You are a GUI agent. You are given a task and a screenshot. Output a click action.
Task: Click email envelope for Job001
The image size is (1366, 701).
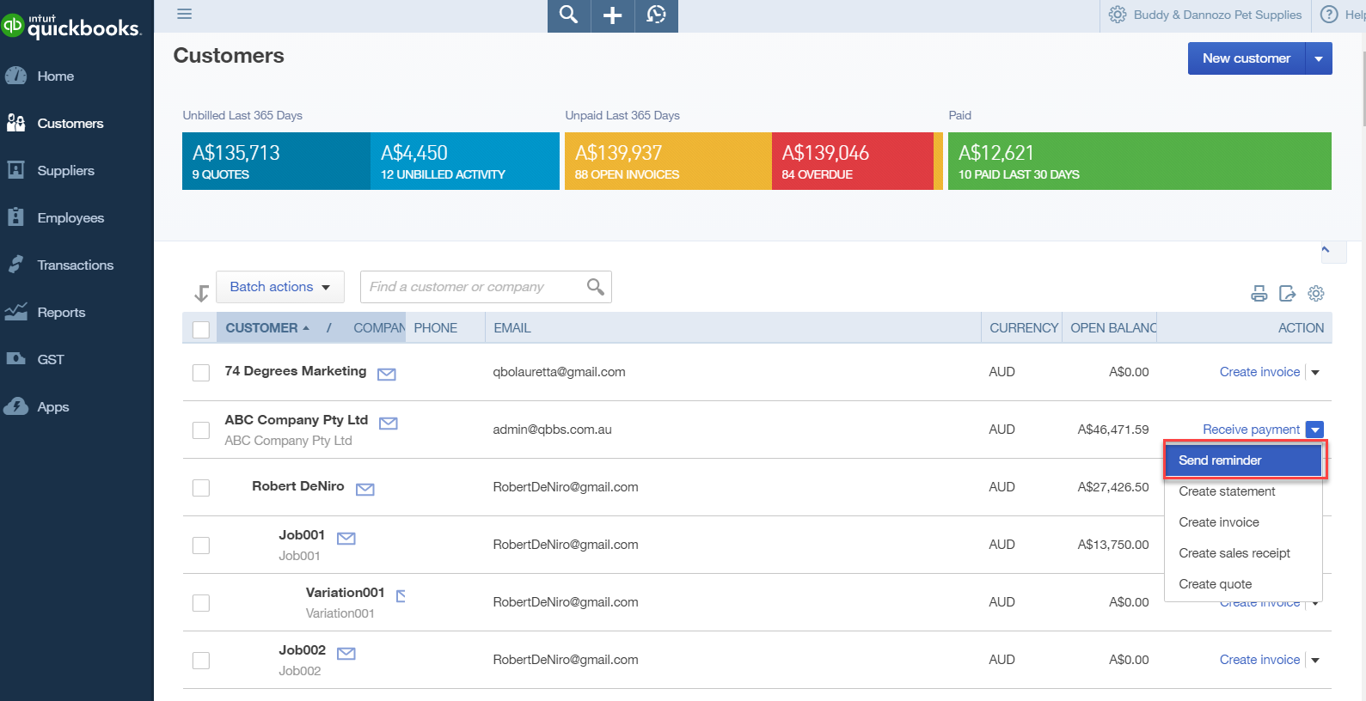click(x=346, y=538)
